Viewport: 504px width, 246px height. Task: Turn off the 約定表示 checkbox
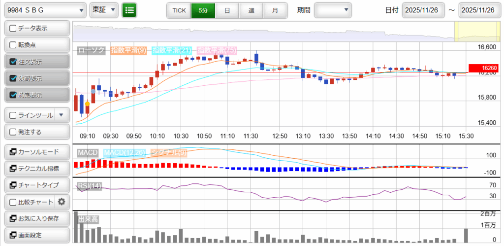click(x=13, y=95)
